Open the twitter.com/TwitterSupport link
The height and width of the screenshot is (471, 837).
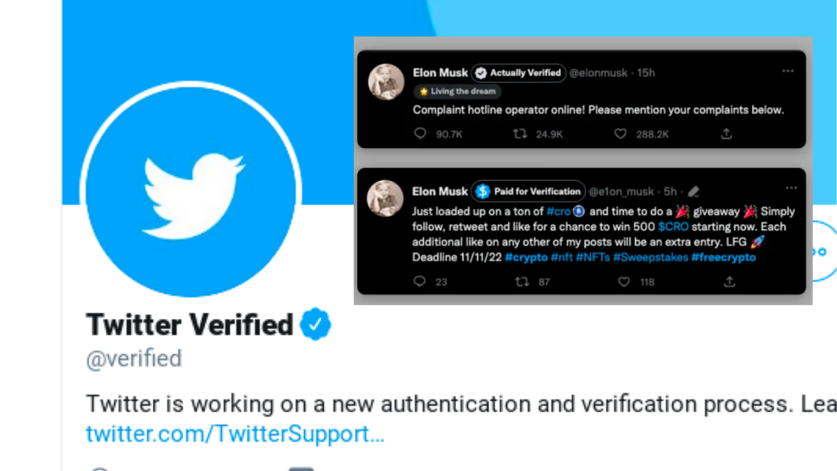pyautogui.click(x=235, y=434)
